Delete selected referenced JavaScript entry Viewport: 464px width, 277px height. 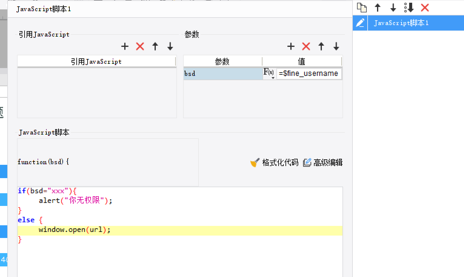(x=140, y=46)
